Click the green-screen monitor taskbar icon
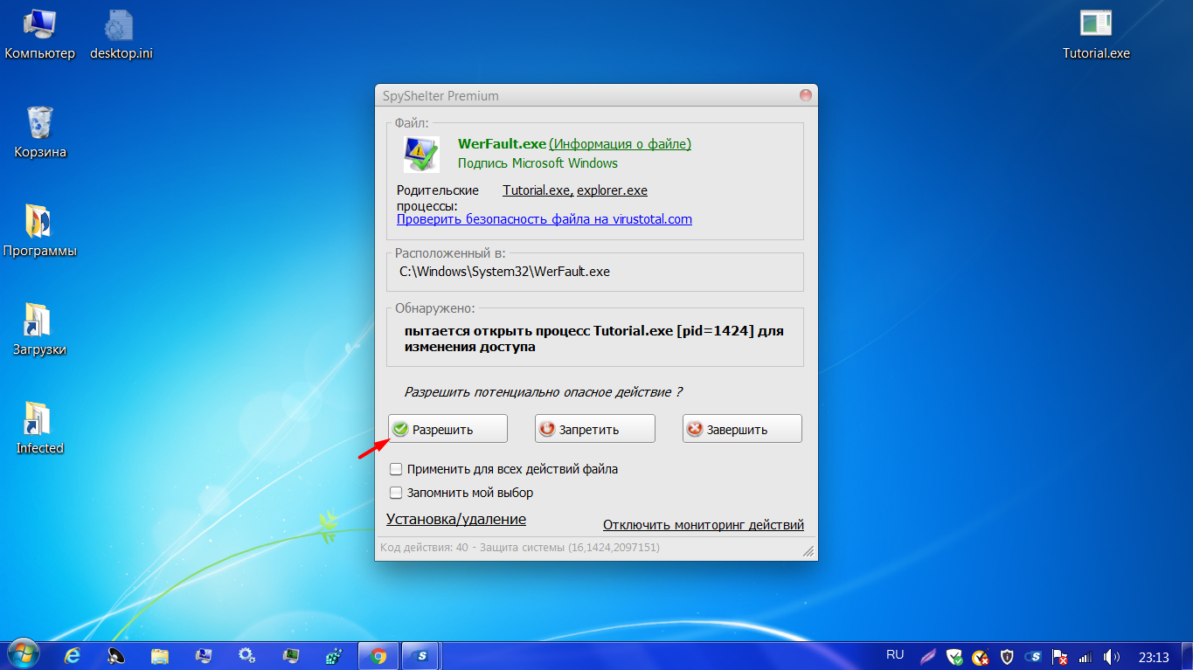This screenshot has width=1193, height=670. click(291, 655)
